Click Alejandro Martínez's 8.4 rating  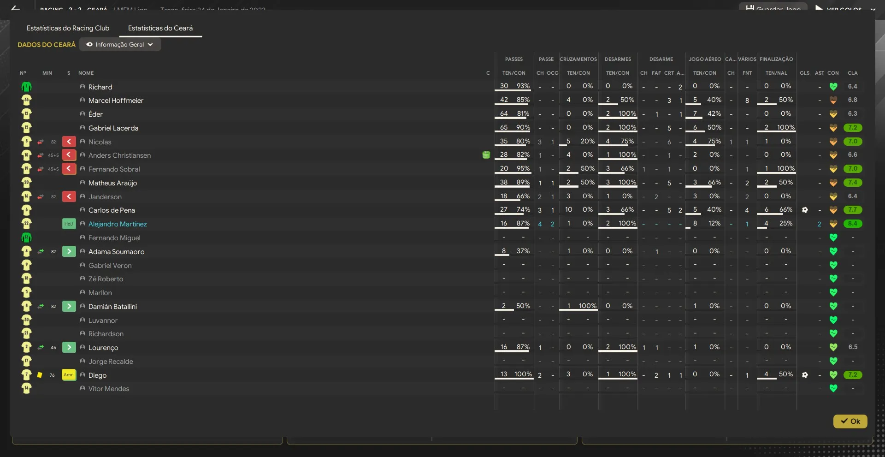pyautogui.click(x=852, y=224)
